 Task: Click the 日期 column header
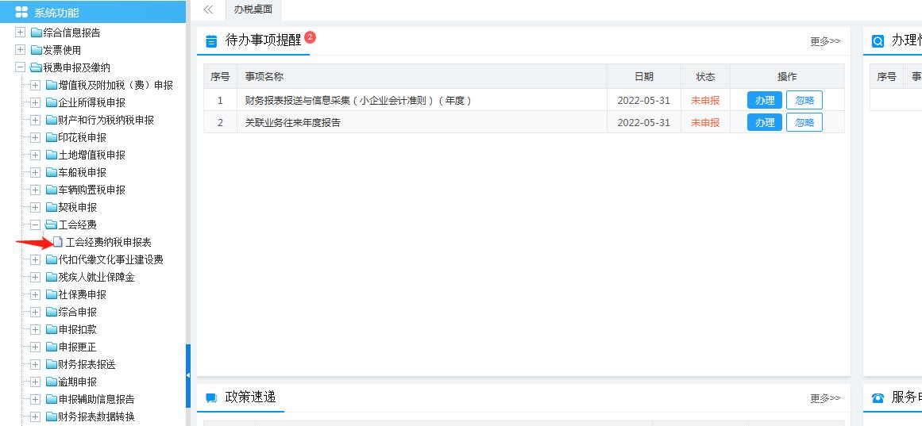644,76
